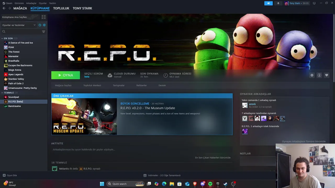Screen dimensions: 335x188
Task: Open TONY STARK profile tab
Action: (82, 8)
